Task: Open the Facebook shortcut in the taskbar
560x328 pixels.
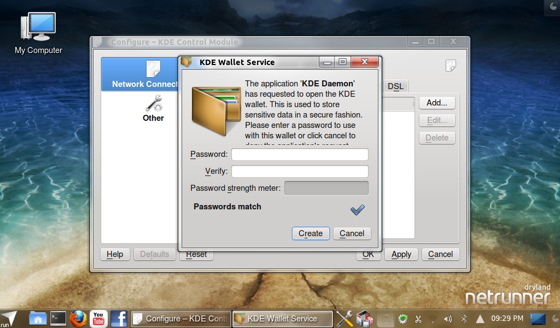Action: [119, 319]
